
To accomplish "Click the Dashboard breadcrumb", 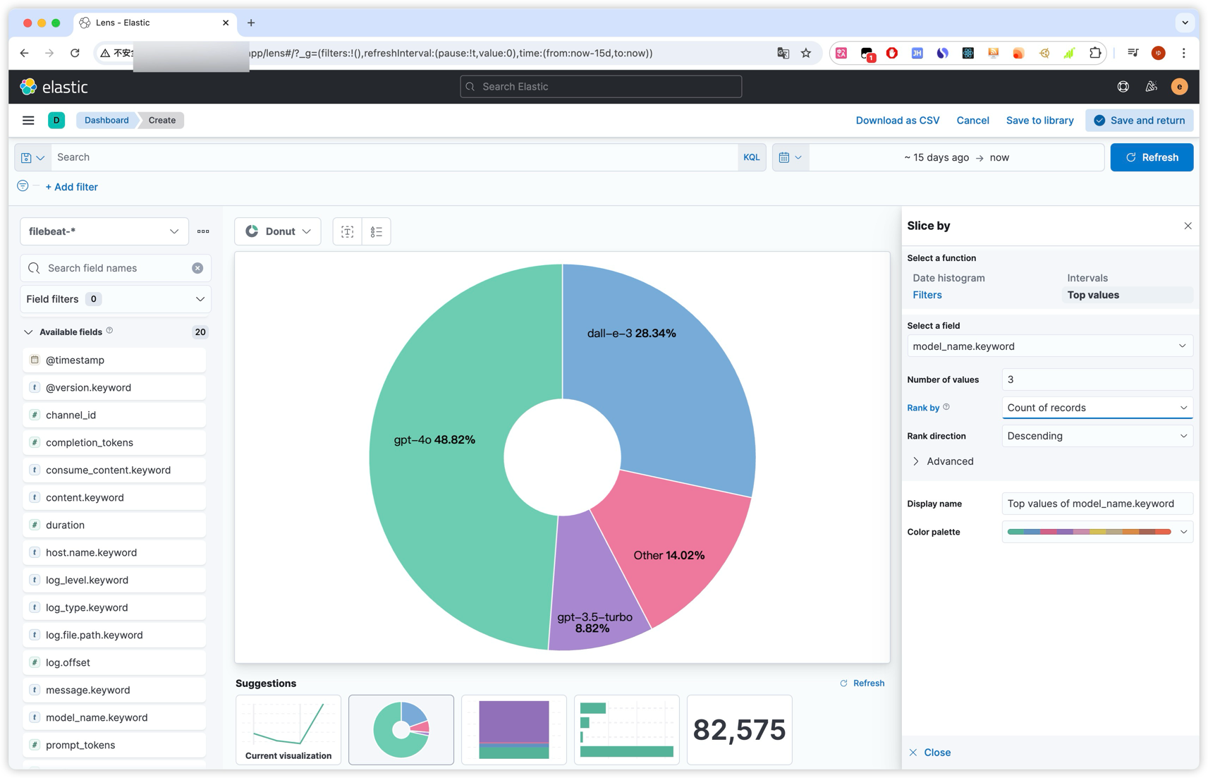I will coord(106,121).
